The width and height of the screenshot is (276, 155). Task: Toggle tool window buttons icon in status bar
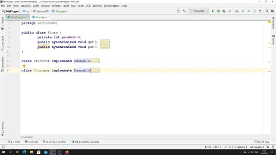click(x=3, y=147)
